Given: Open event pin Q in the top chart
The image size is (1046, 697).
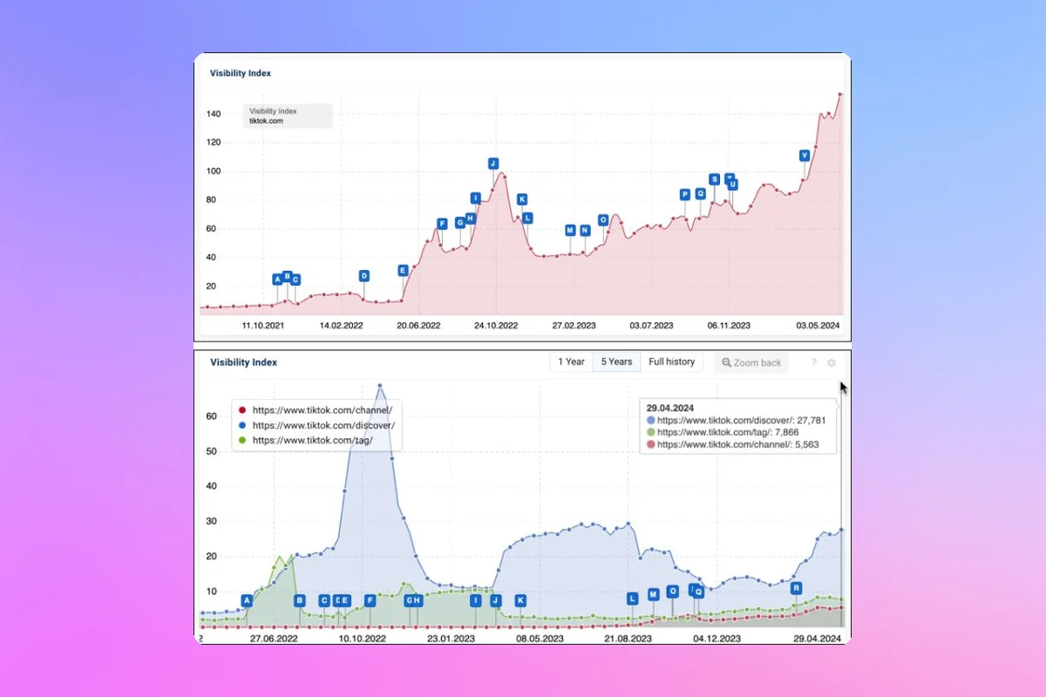Looking at the screenshot, I should tap(701, 194).
